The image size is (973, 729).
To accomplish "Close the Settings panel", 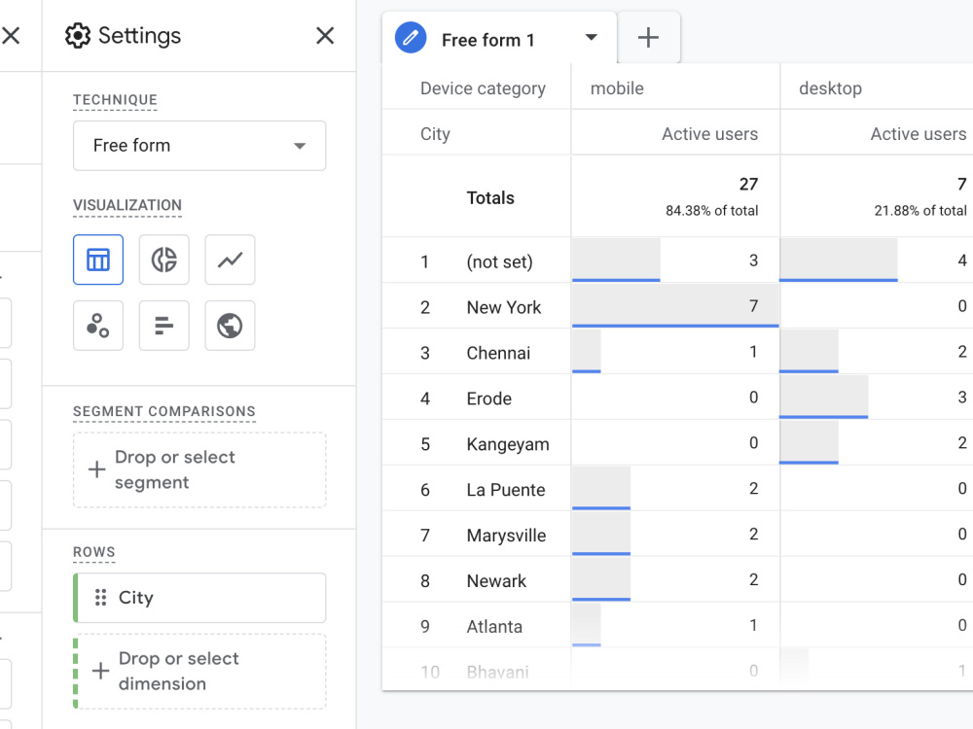I will tap(325, 35).
